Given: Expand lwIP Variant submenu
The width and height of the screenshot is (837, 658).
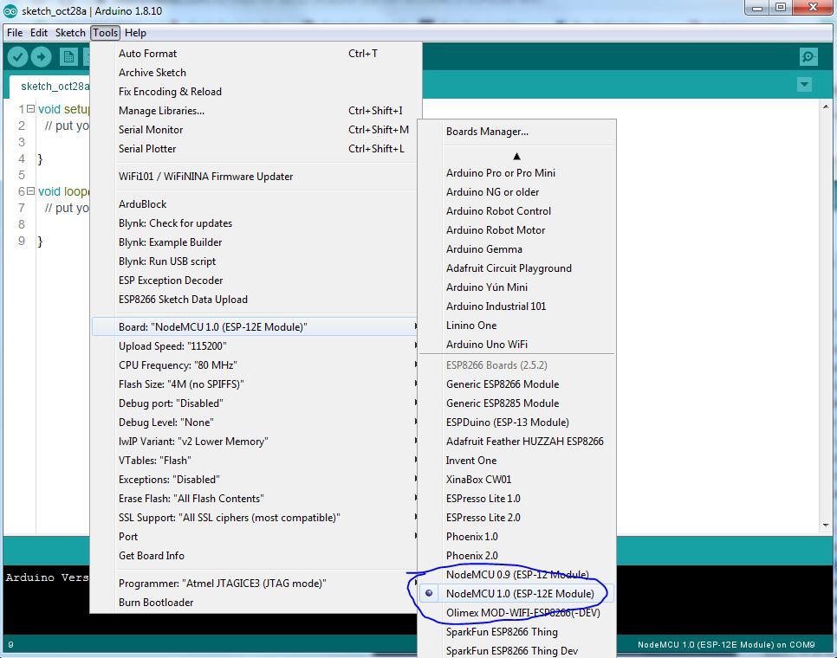Looking at the screenshot, I should 255,442.
